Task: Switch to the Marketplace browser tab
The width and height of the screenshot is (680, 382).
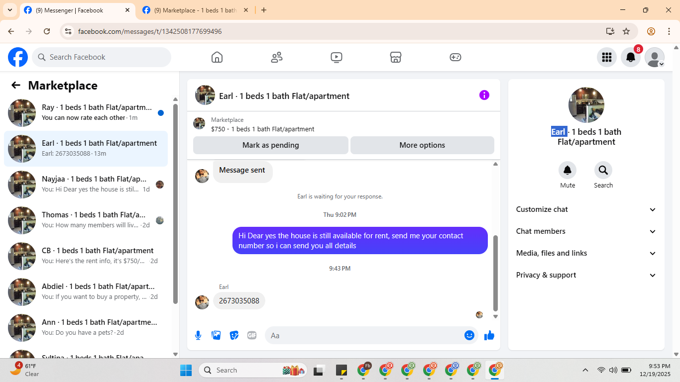Action: click(x=195, y=10)
